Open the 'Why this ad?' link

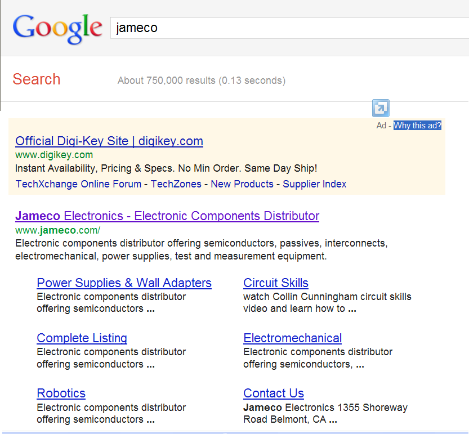point(417,126)
